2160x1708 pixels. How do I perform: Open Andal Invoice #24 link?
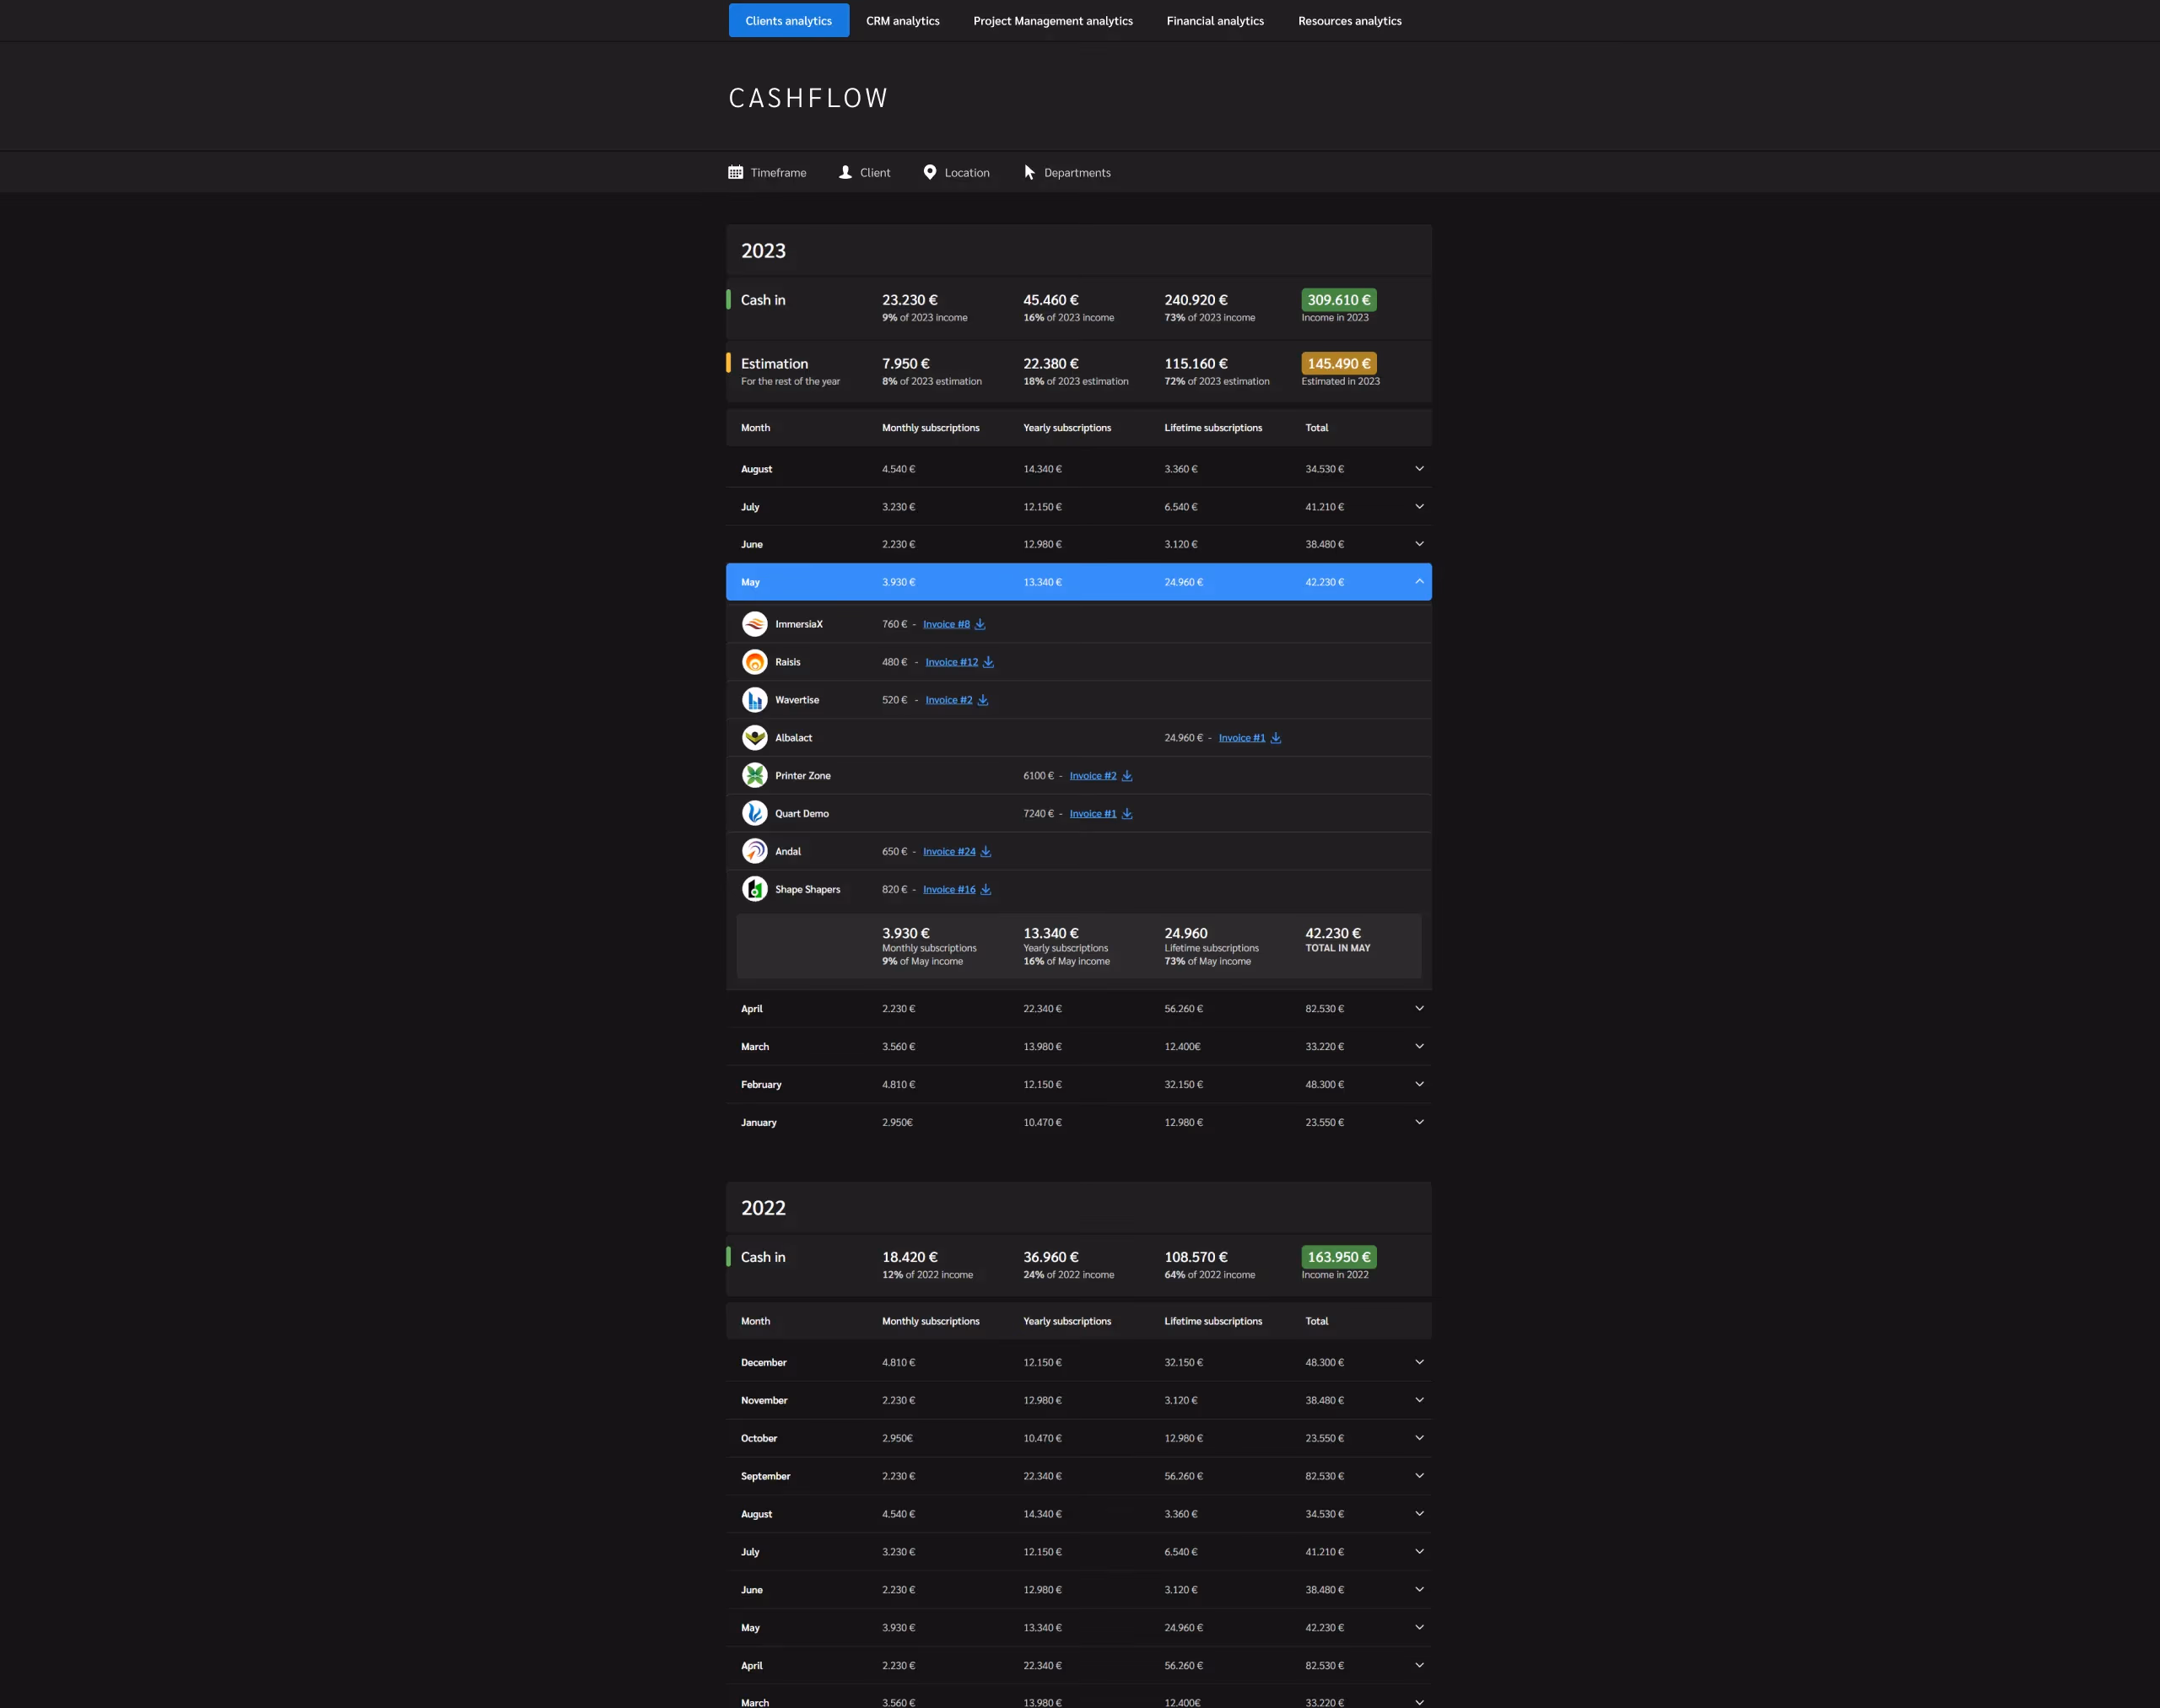pos(948,852)
